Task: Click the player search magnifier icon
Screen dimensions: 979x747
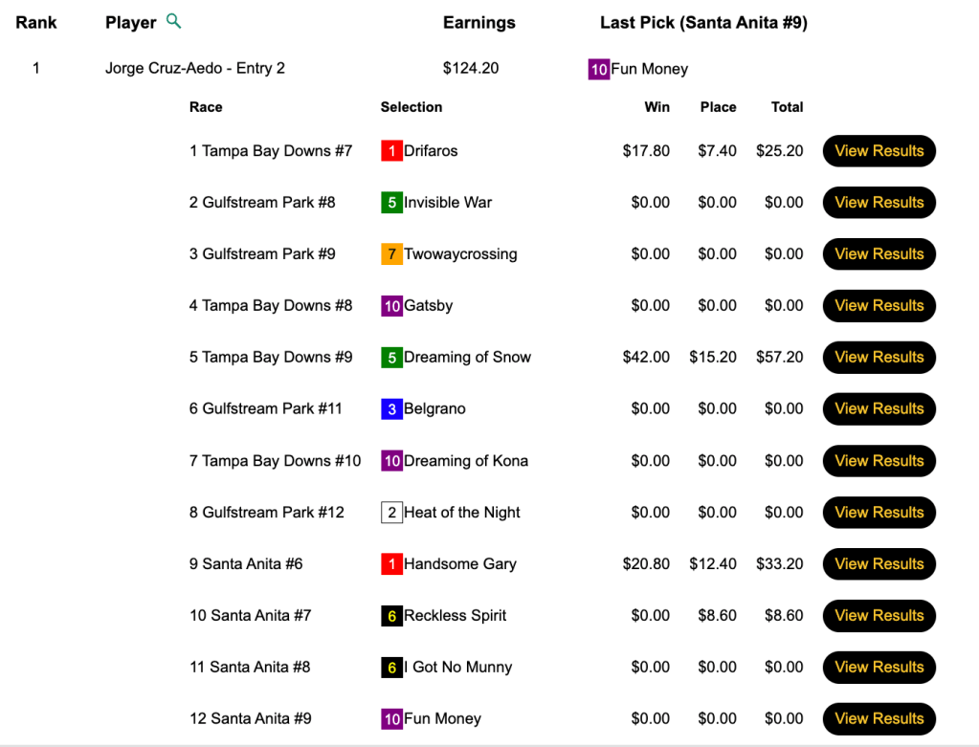Action: [x=173, y=21]
